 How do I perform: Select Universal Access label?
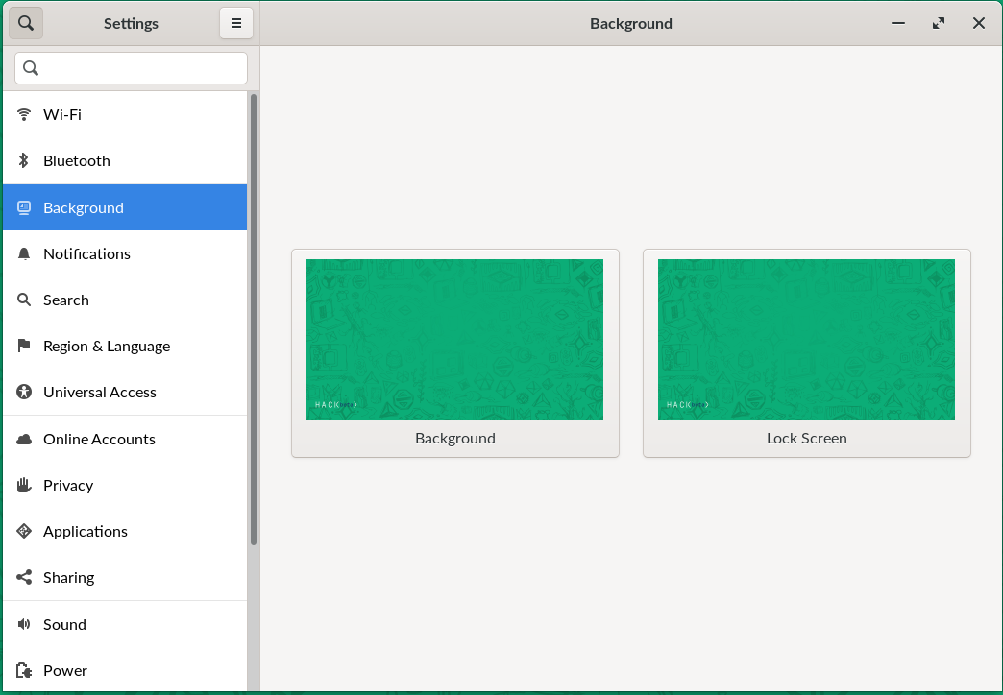point(100,392)
